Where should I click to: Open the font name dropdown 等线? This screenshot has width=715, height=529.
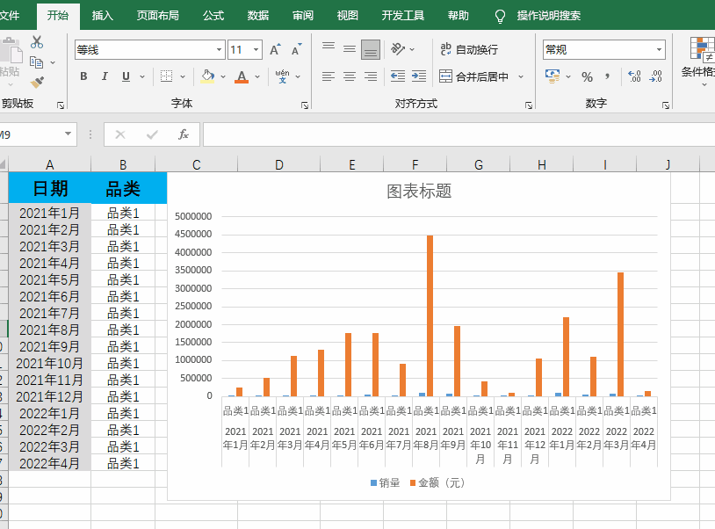(x=218, y=50)
